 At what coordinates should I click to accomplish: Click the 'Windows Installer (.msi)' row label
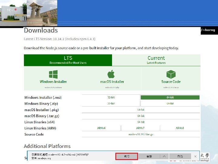[x=43, y=97]
